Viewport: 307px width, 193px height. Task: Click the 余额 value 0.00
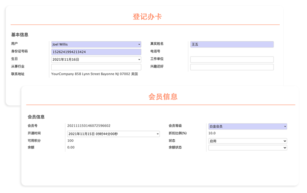(x=71, y=148)
